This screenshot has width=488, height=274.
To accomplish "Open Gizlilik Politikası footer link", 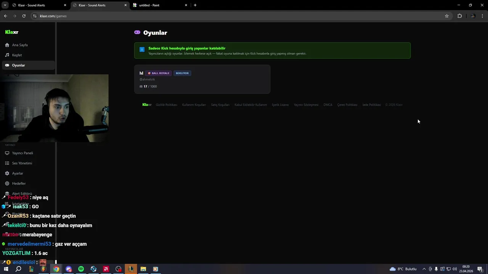I will pos(167,105).
